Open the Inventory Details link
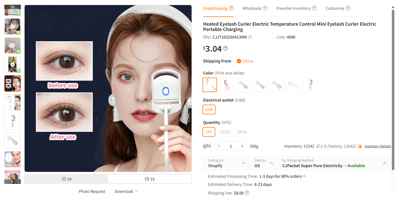Viewport: 398px width, 197px height. (x=378, y=146)
